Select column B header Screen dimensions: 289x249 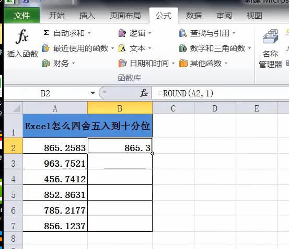point(120,108)
